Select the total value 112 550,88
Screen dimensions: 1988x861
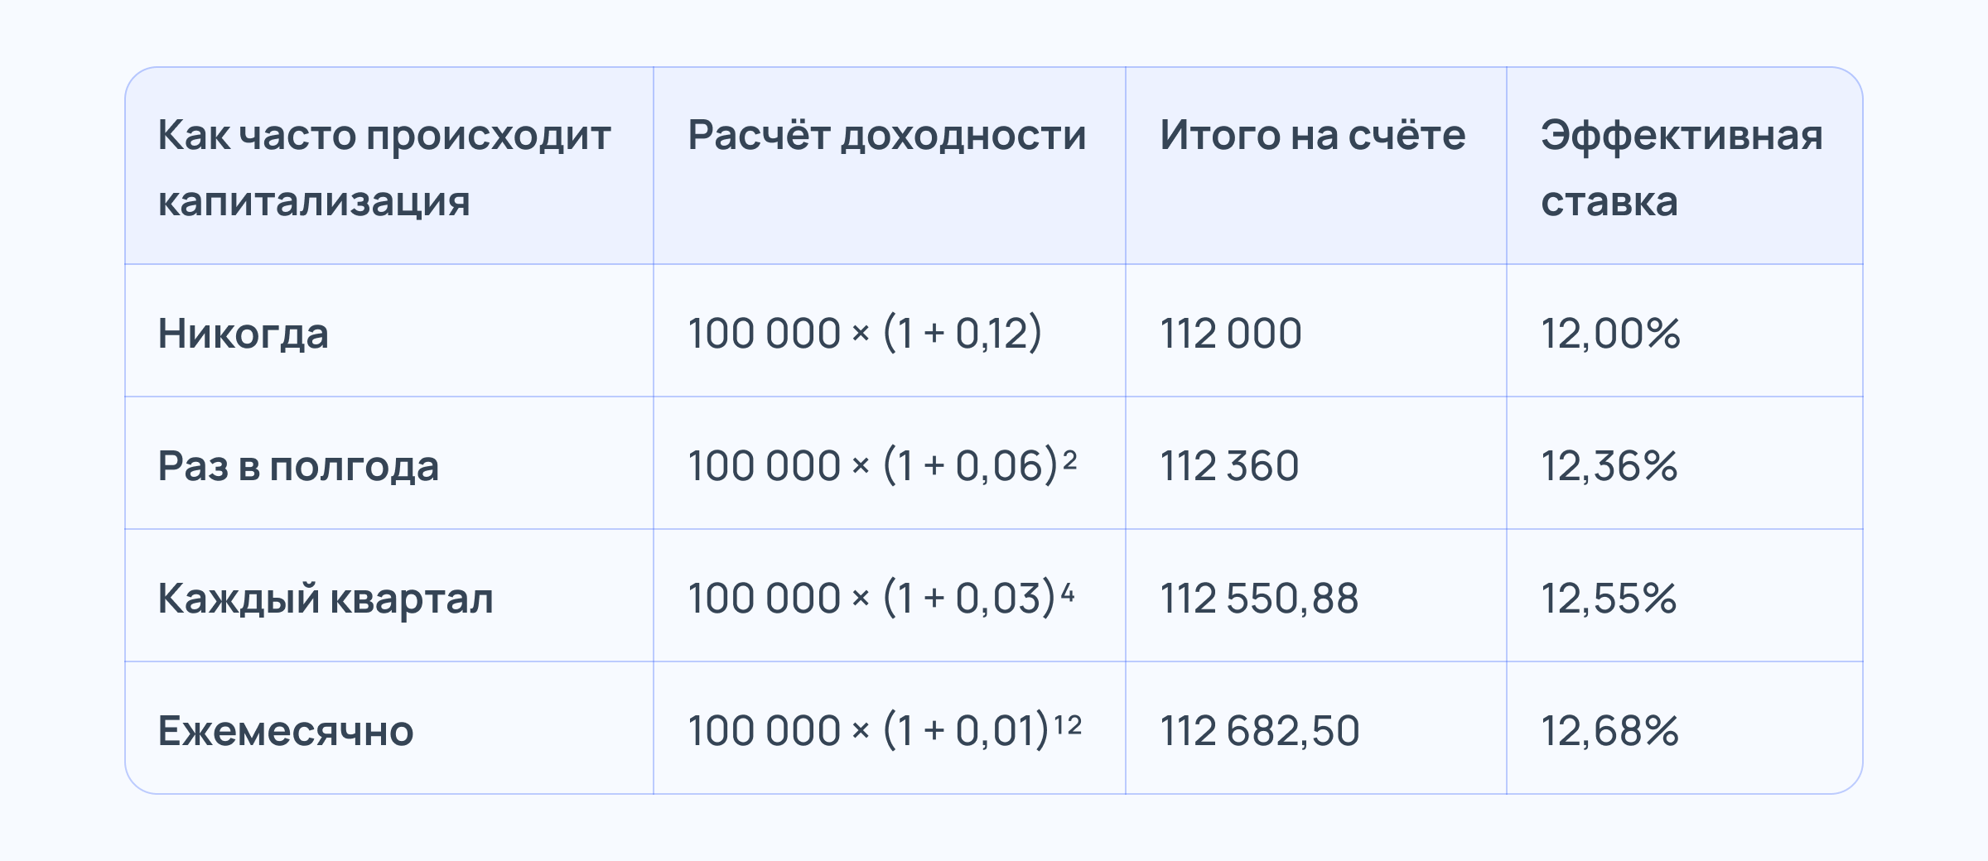click(x=1259, y=599)
